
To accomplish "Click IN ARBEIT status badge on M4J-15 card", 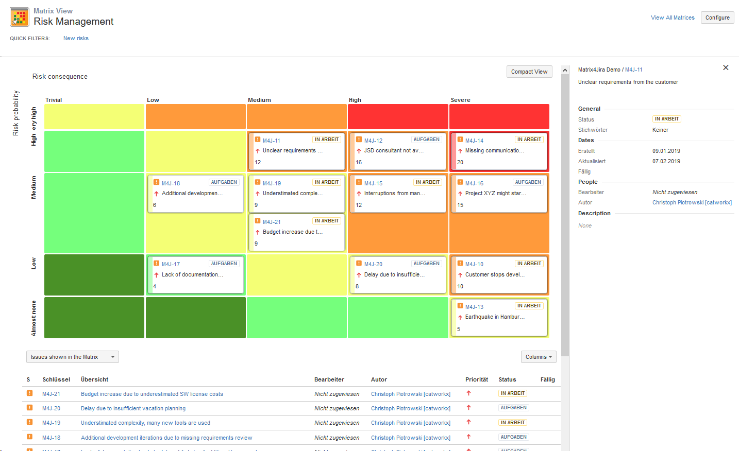I will [x=428, y=182].
